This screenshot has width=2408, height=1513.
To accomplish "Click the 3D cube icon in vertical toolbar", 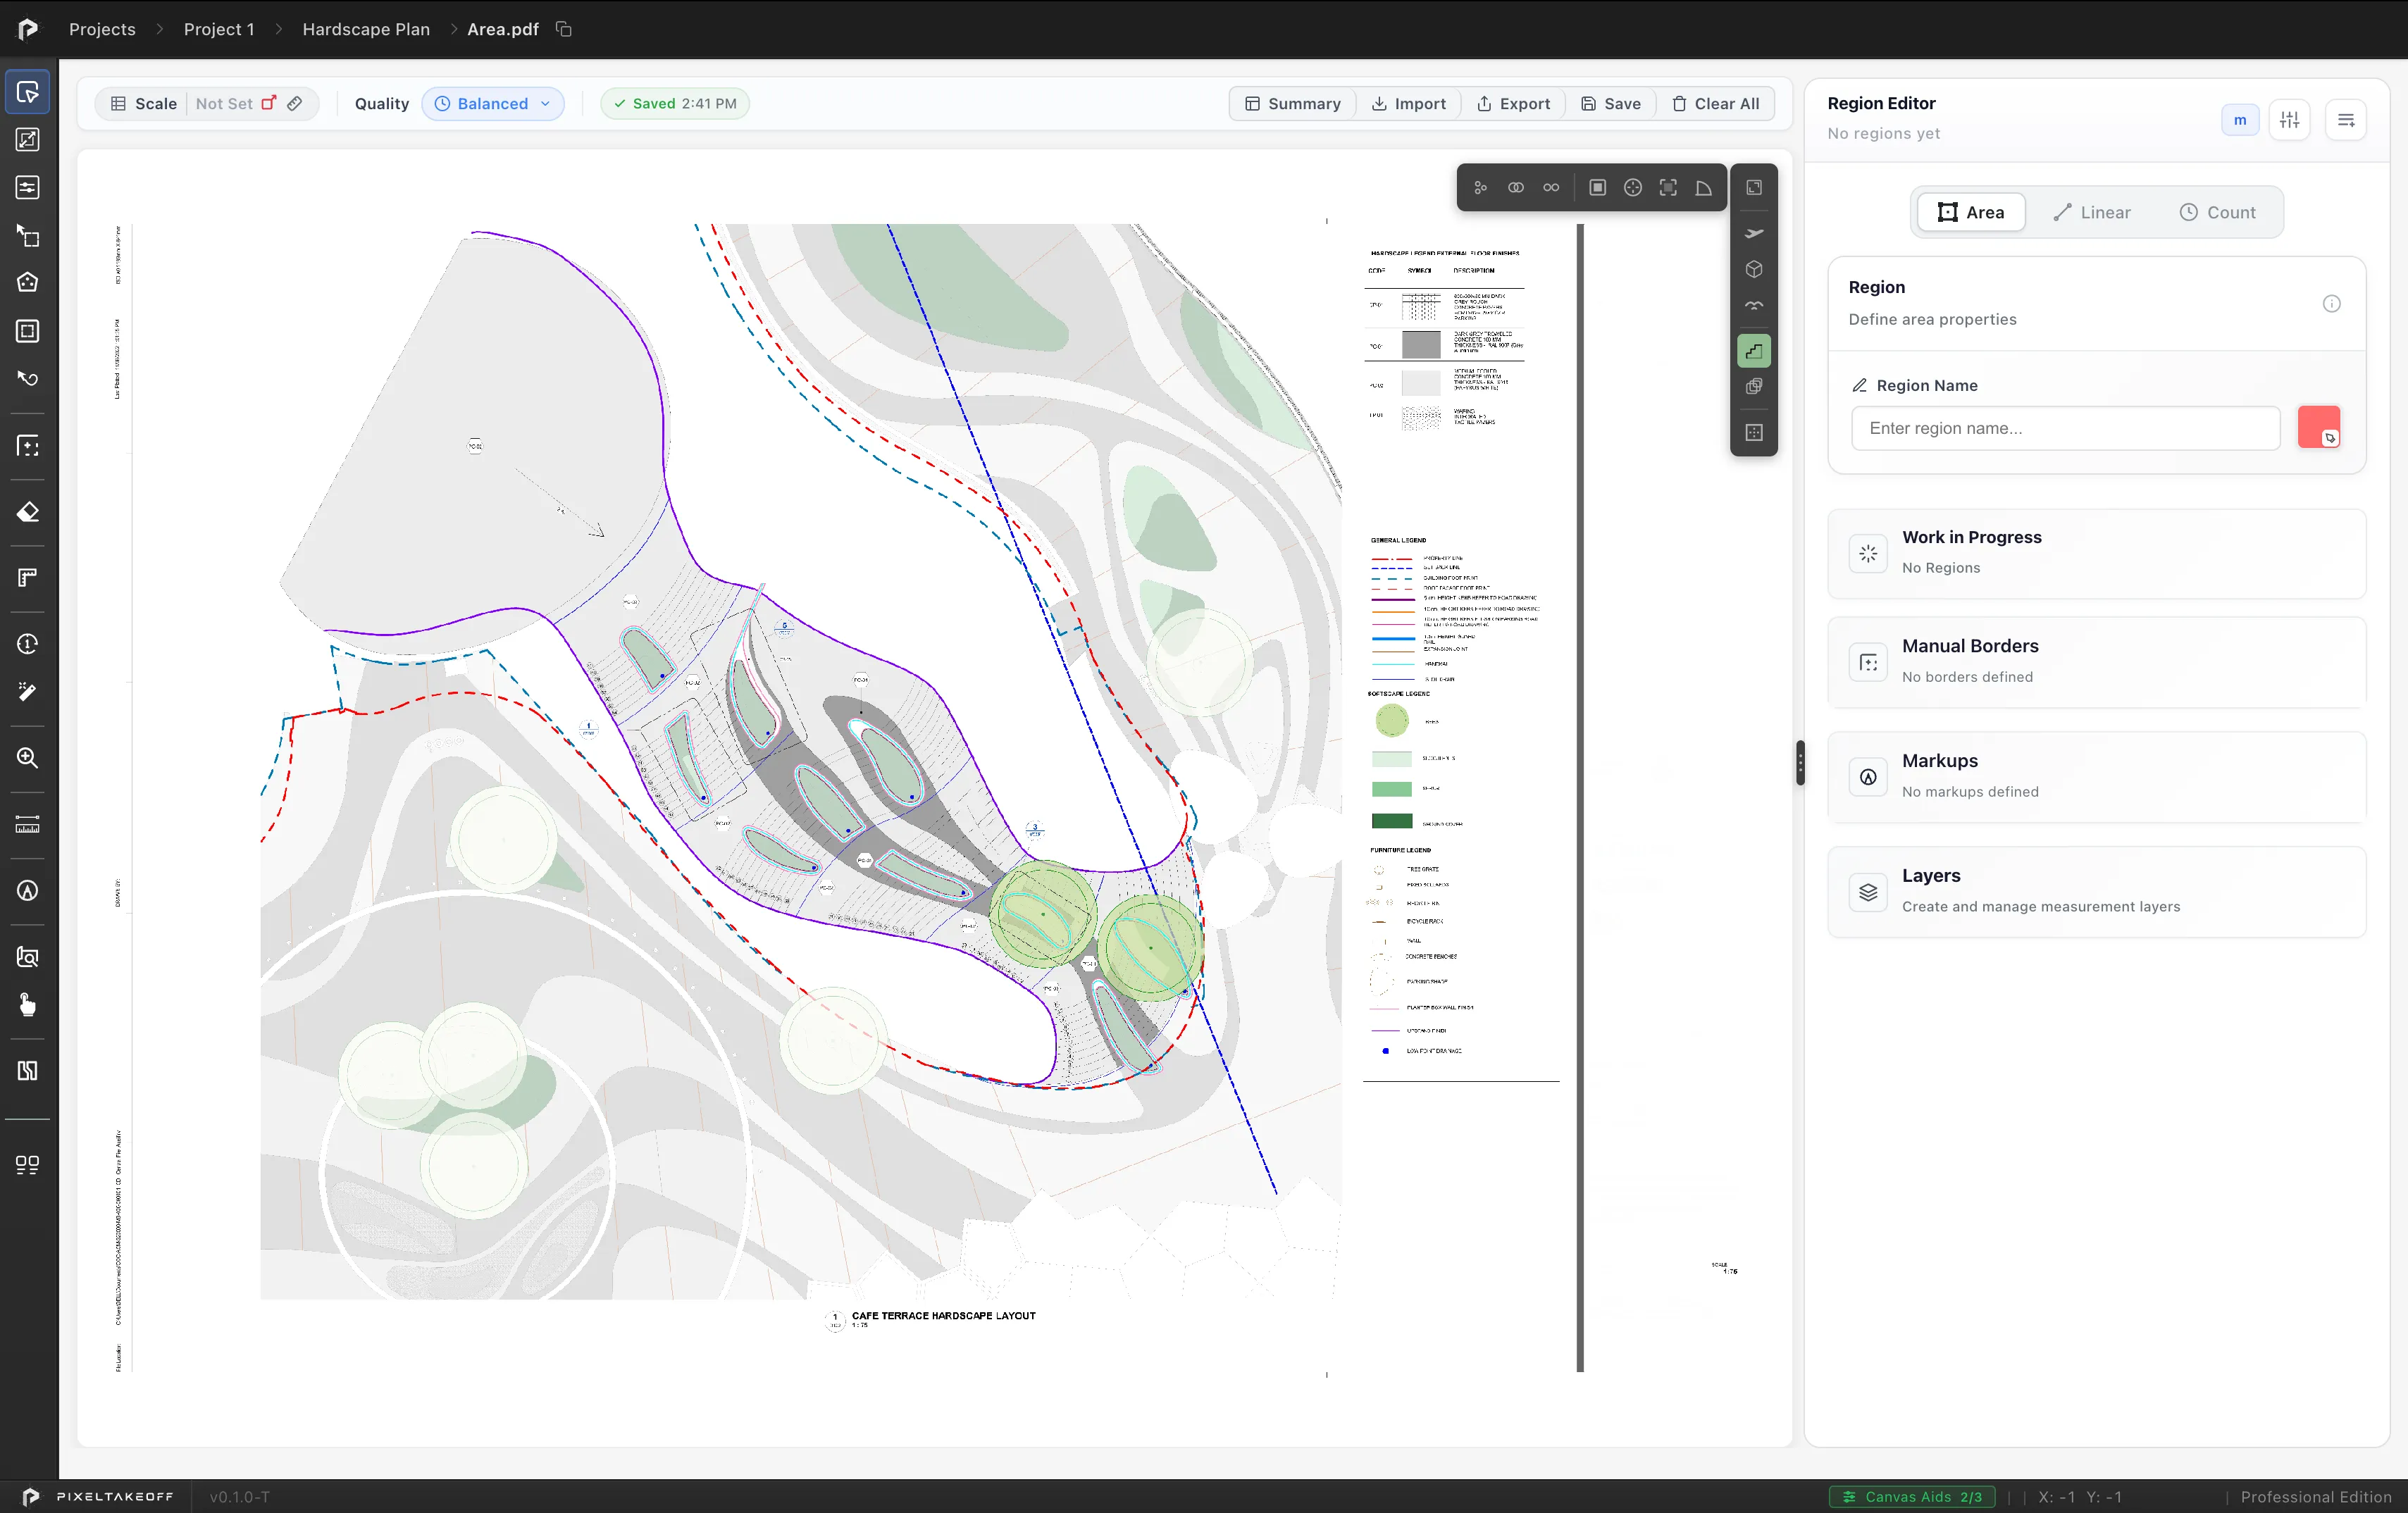I will click(1754, 270).
